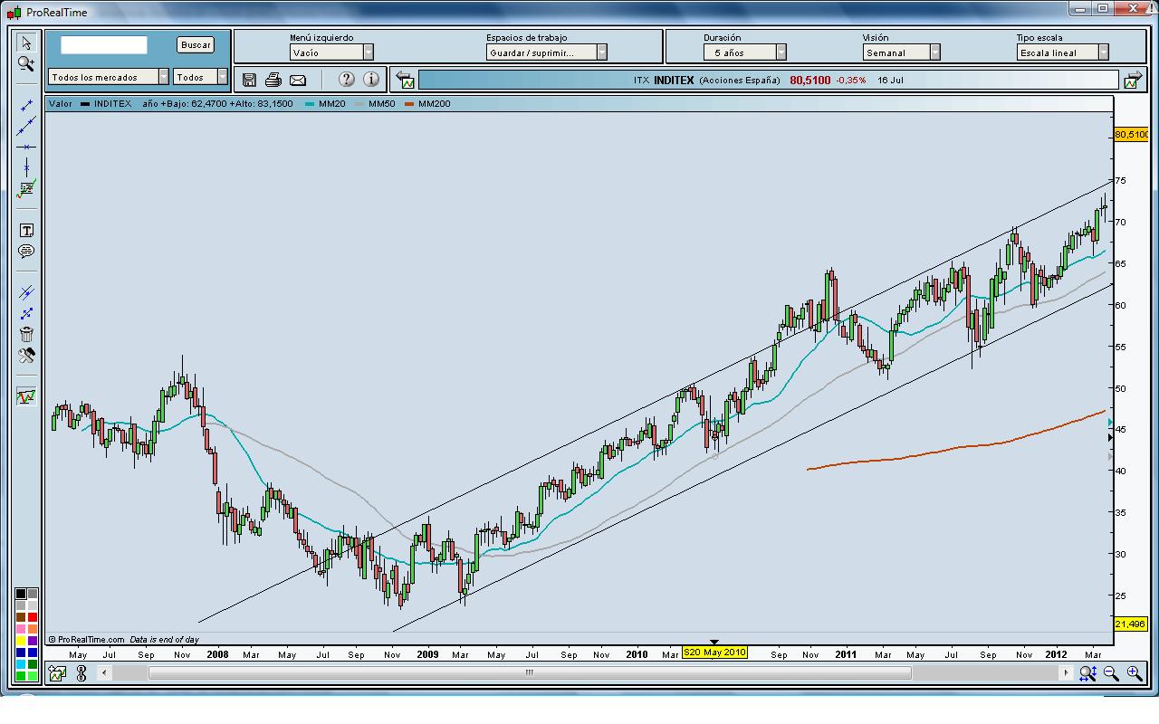1159x724 pixels.
Task: Select the vertical line drawing tool
Action: 26,167
